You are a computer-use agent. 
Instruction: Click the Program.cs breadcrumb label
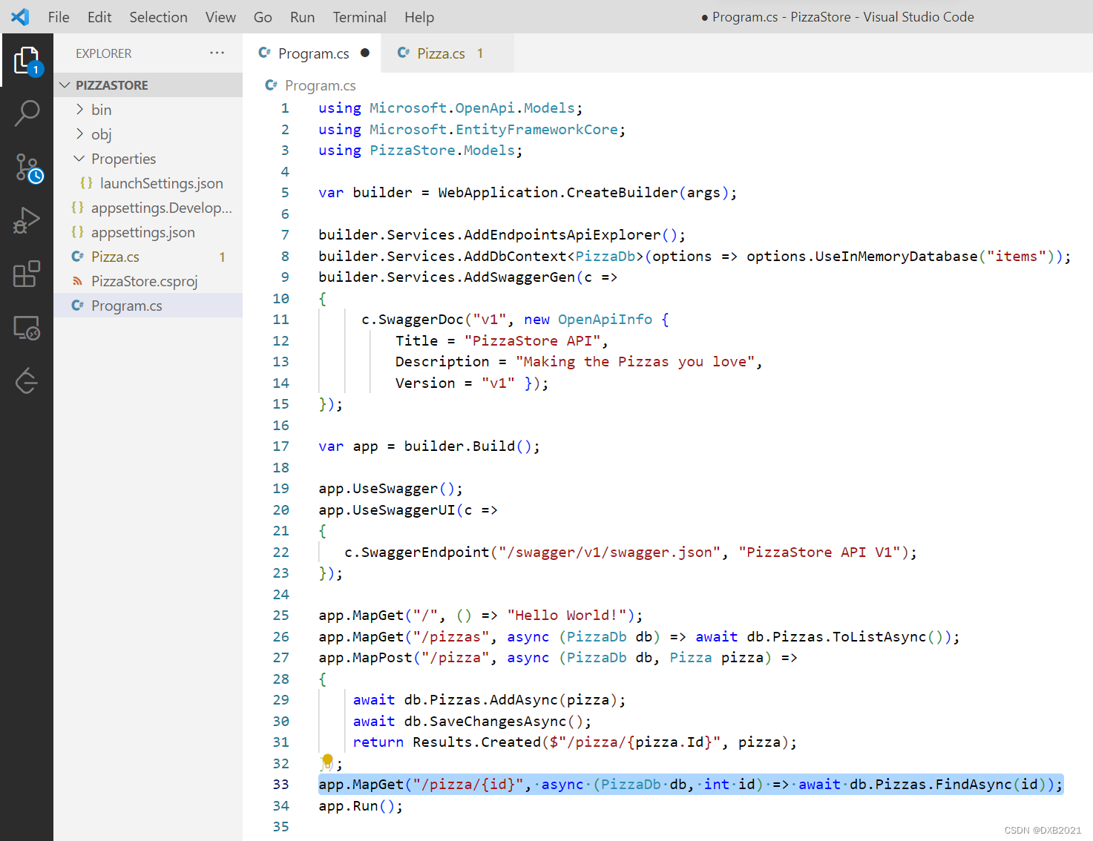pyautogui.click(x=321, y=85)
